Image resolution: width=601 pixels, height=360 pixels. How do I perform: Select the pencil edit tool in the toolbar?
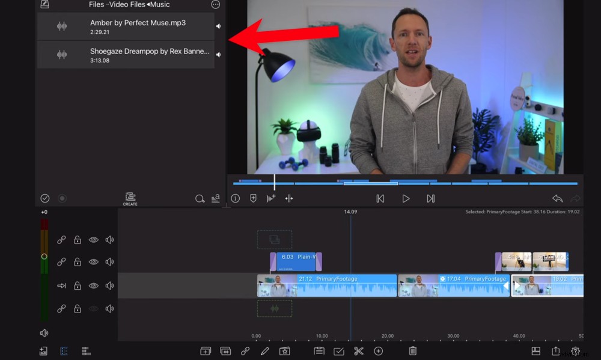coord(264,350)
